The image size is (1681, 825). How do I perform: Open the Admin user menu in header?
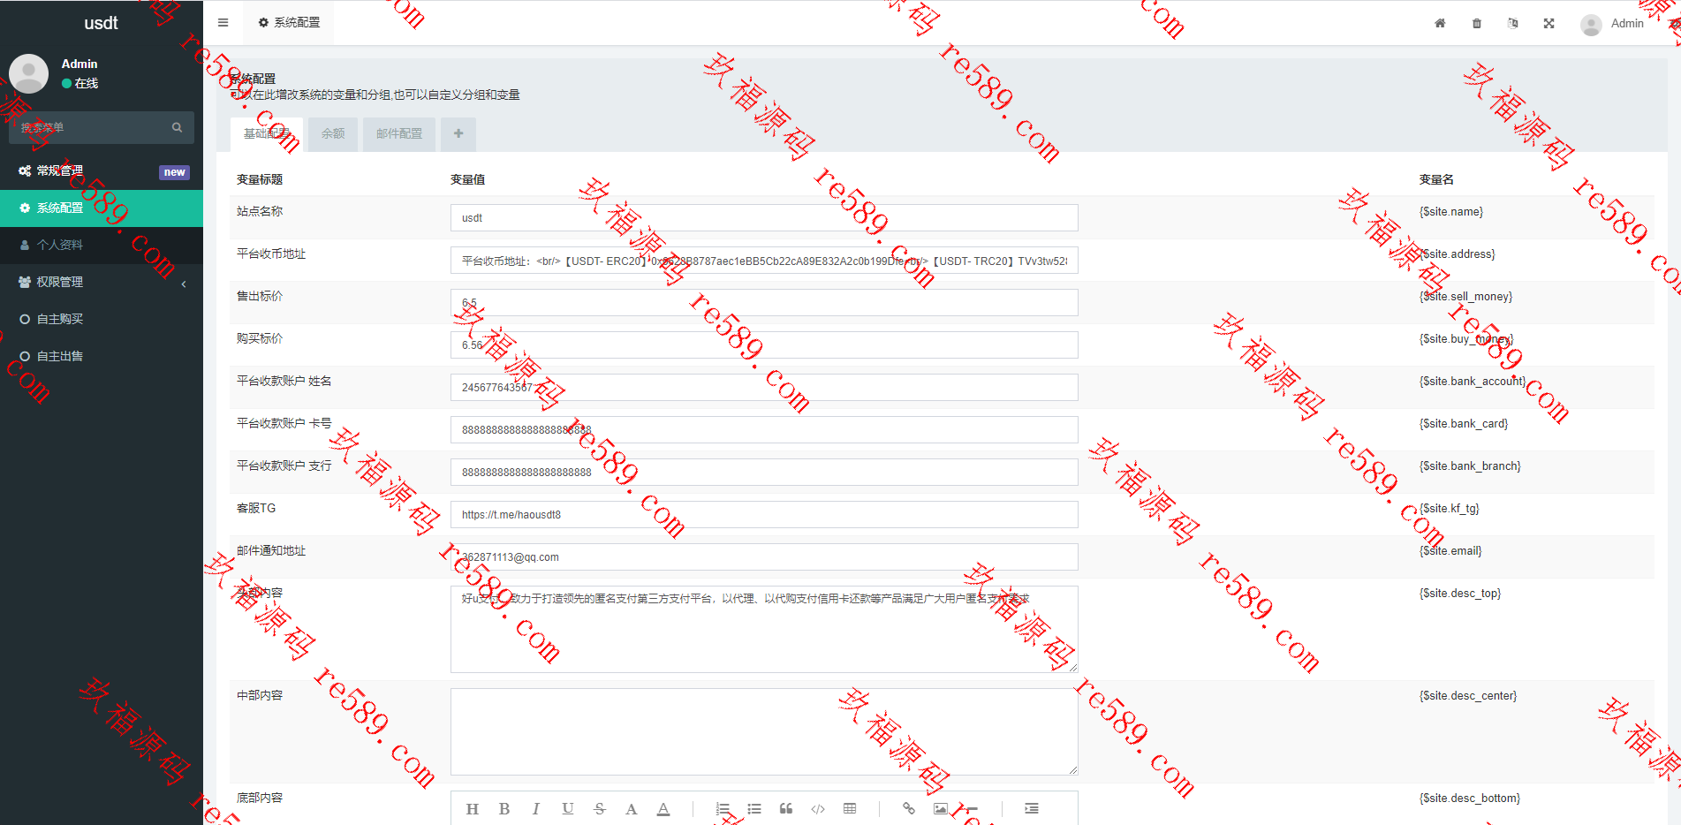coord(1612,24)
